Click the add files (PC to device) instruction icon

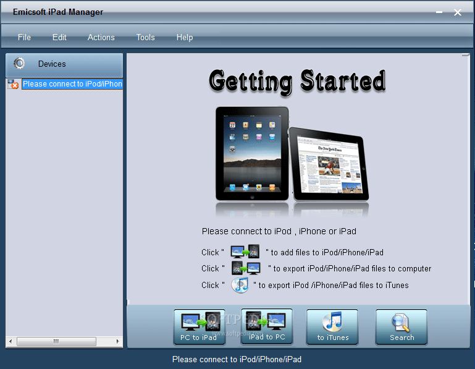click(245, 252)
